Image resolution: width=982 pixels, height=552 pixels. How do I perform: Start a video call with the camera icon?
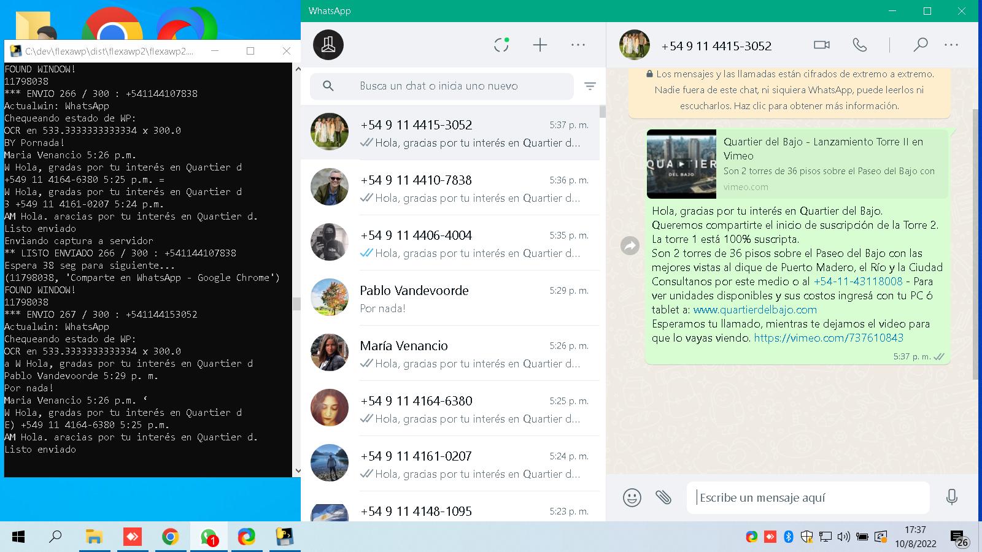click(x=822, y=45)
